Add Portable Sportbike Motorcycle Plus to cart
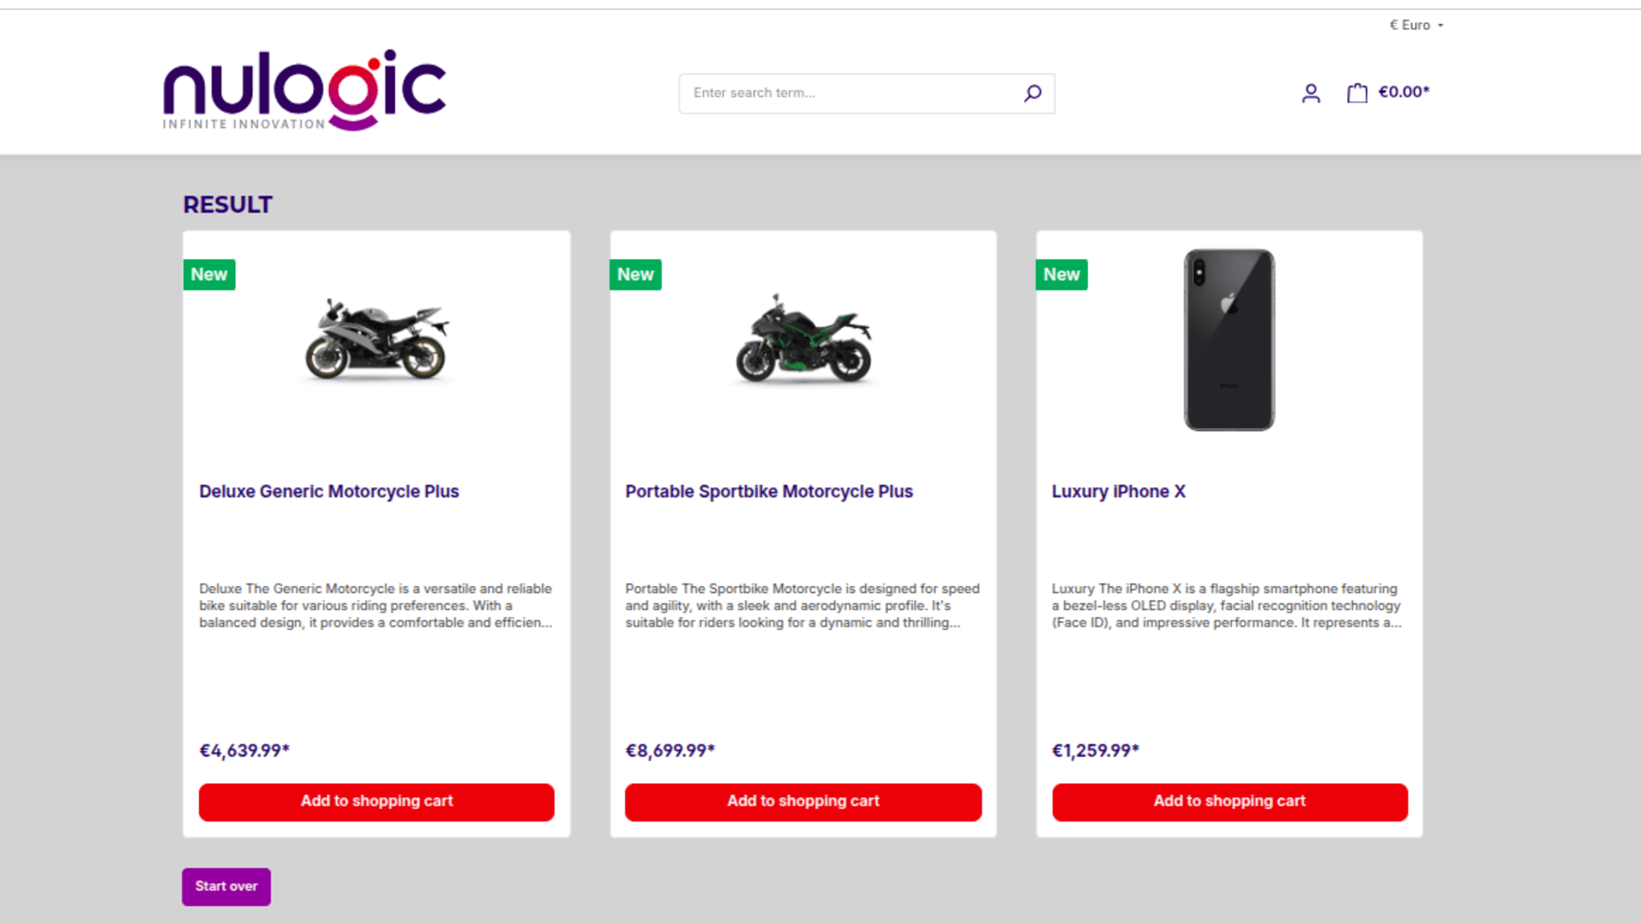The image size is (1641, 923). click(x=803, y=802)
